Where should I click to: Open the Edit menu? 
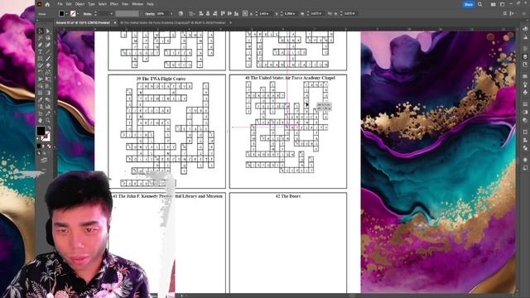(69, 4)
